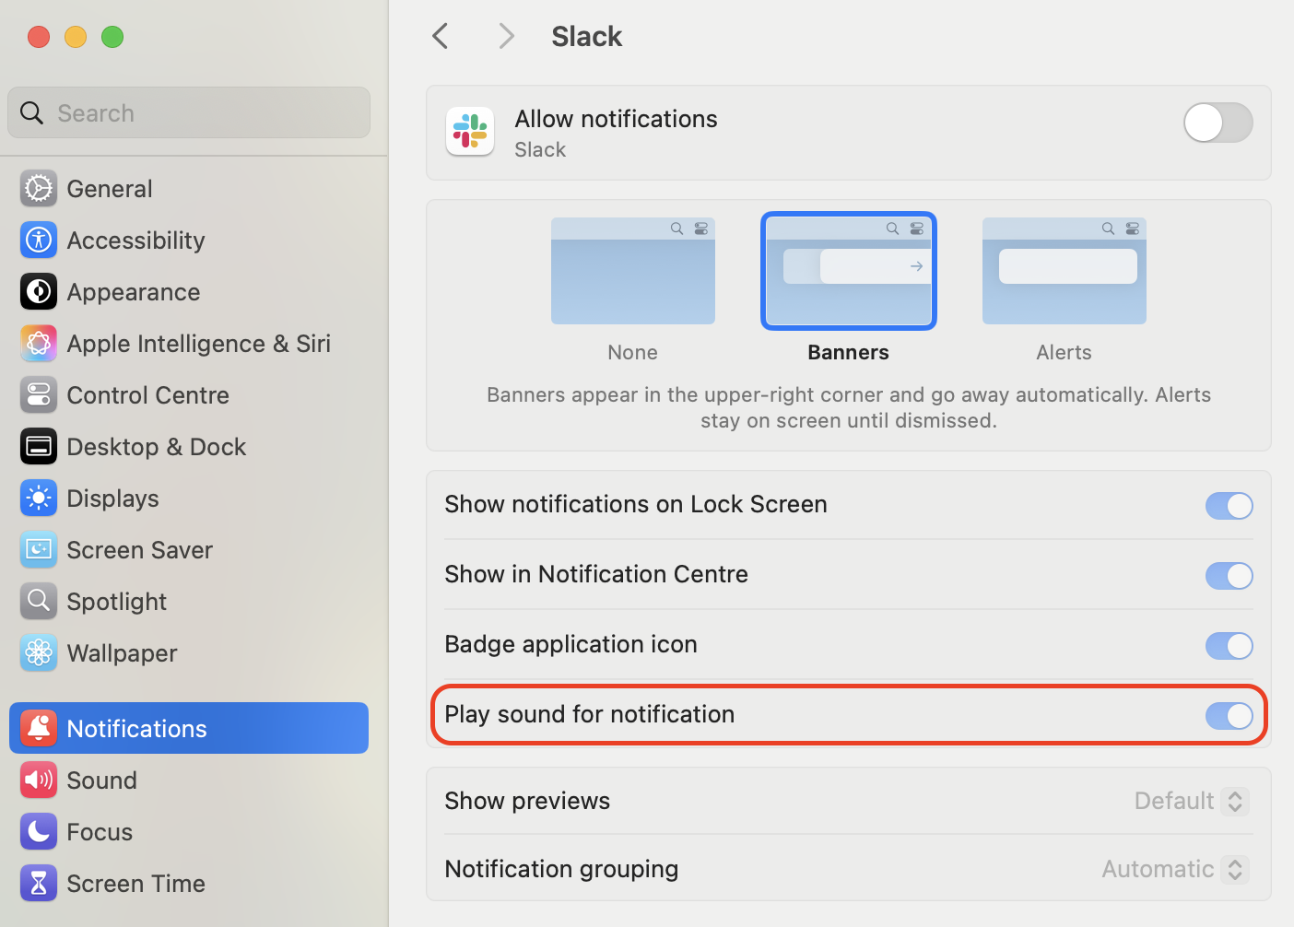
Task: Click the Accessibility icon in sidebar
Action: [x=39, y=241]
